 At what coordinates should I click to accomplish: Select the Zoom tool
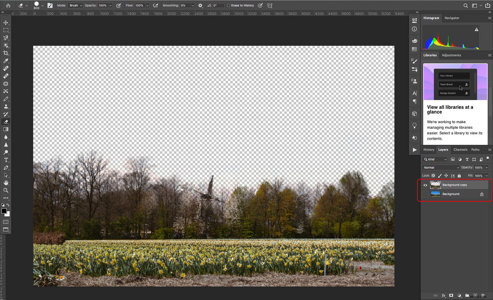(x=6, y=191)
